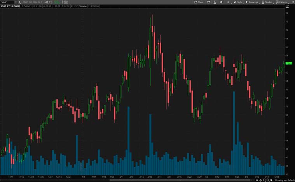Open the Style menu
This screenshot has height=182, width=295.
pos(238,2)
